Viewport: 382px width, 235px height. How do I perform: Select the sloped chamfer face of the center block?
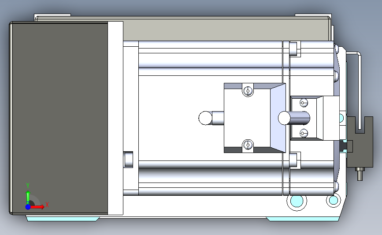click(x=278, y=118)
